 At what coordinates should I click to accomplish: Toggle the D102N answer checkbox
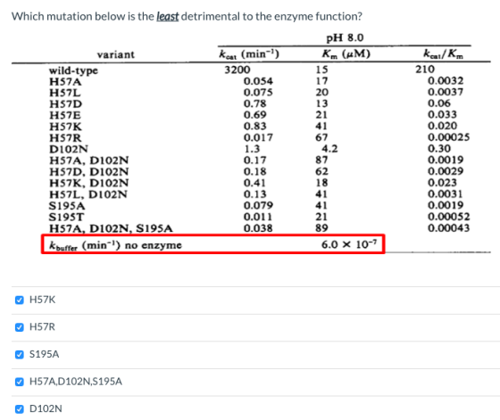tap(20, 409)
